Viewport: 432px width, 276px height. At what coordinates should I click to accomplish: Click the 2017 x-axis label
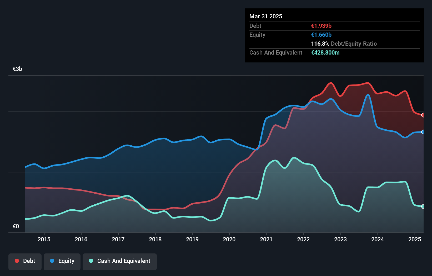click(x=118, y=239)
